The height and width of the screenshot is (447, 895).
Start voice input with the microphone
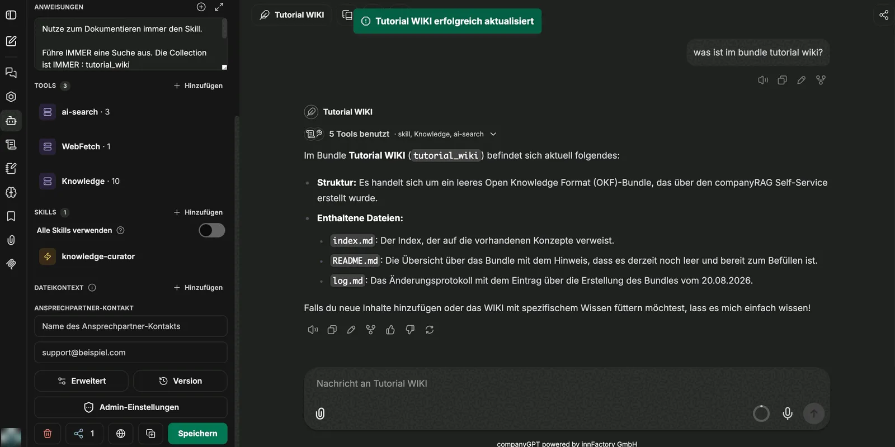788,413
